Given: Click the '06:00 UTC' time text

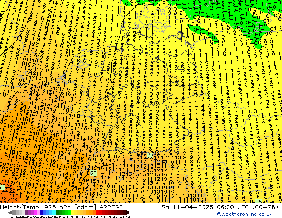Looking at the screenshot, I should (234, 207).
